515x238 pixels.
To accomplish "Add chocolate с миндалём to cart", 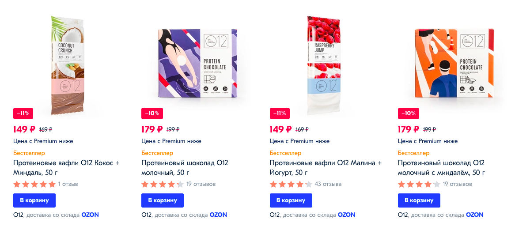I will [419, 200].
